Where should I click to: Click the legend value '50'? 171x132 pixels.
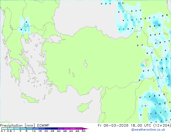pos(83,131)
